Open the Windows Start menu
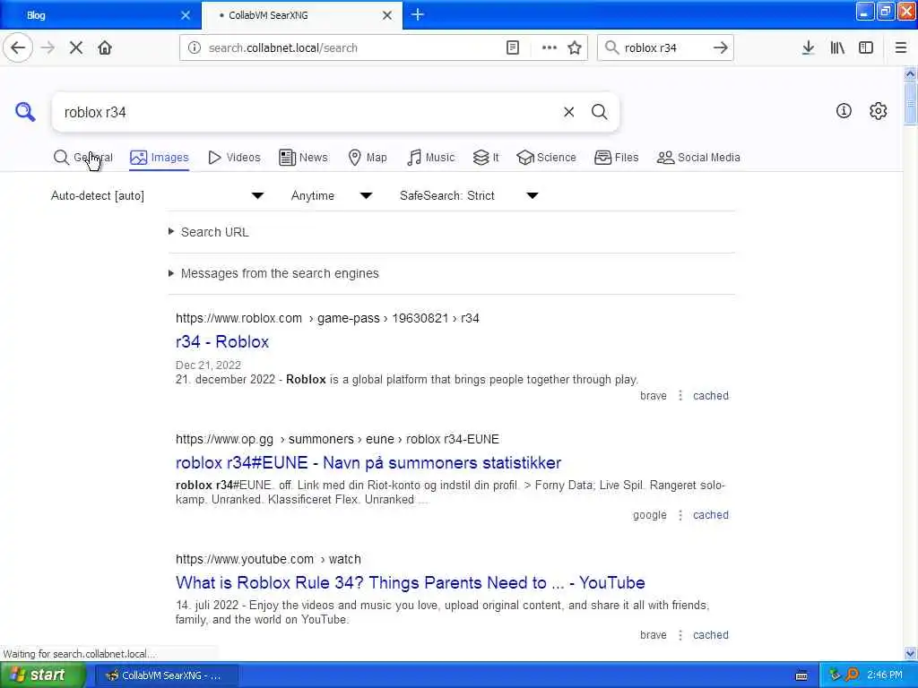918x688 pixels. click(43, 675)
